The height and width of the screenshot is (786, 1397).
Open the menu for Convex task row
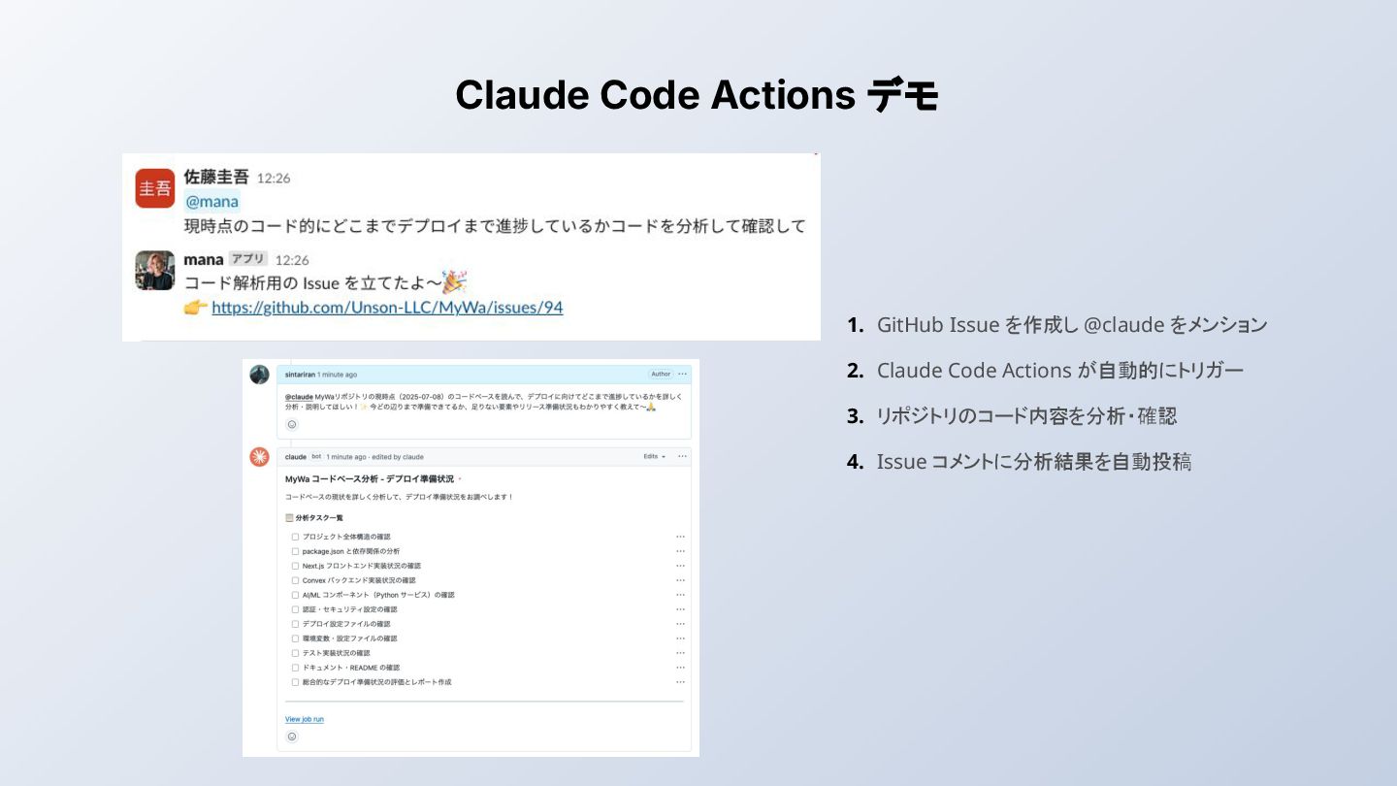tap(680, 580)
